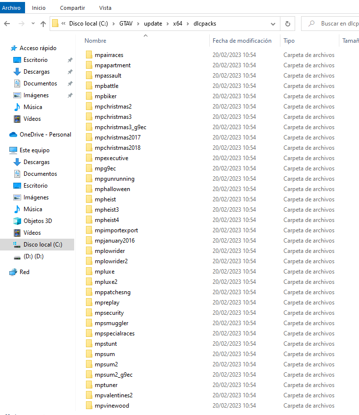Screen dimensions: 359x415
Task: Open Música under Acceso rápido
Action: click(x=33, y=107)
